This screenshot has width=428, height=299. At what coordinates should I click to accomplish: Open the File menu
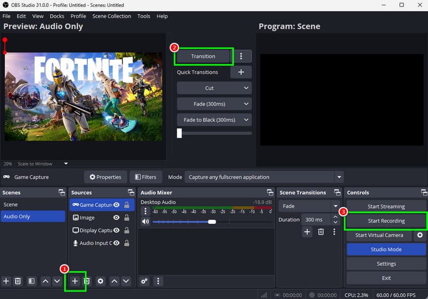coord(6,16)
